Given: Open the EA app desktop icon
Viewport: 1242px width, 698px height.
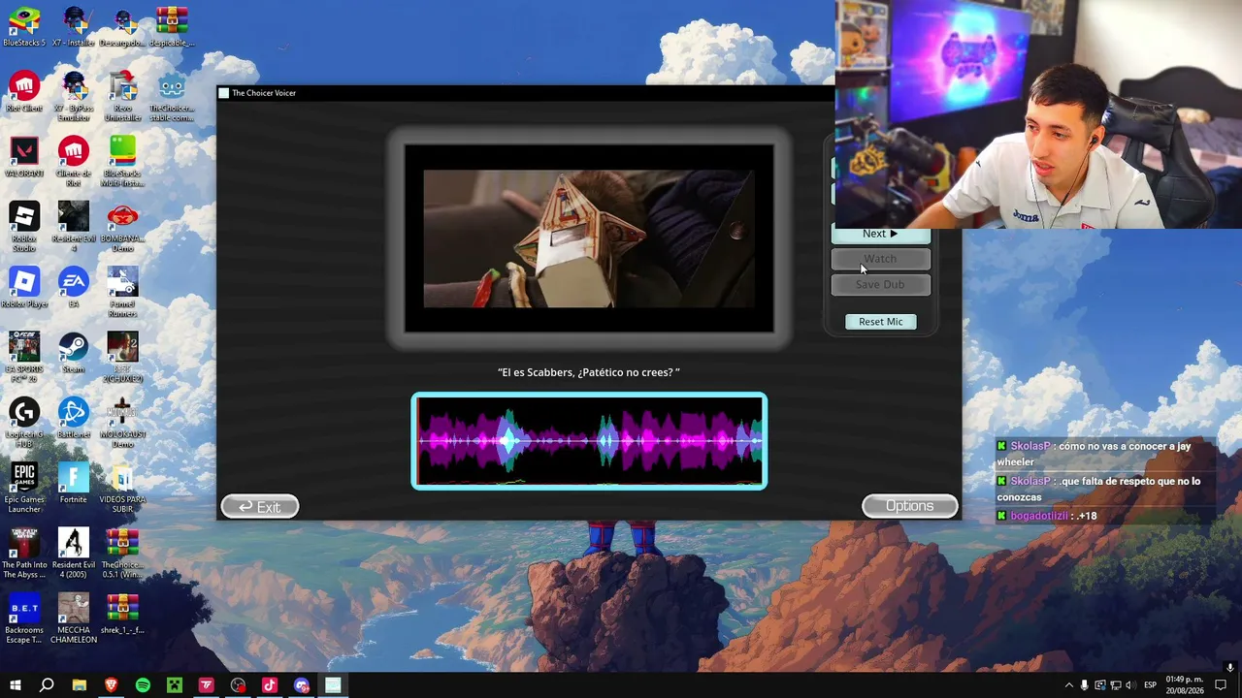Looking at the screenshot, I should pos(74,288).
